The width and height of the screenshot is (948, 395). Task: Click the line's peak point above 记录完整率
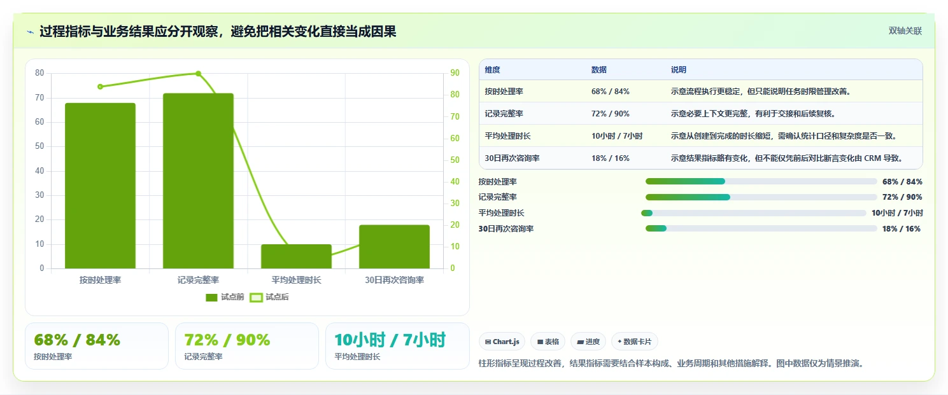[x=198, y=74]
